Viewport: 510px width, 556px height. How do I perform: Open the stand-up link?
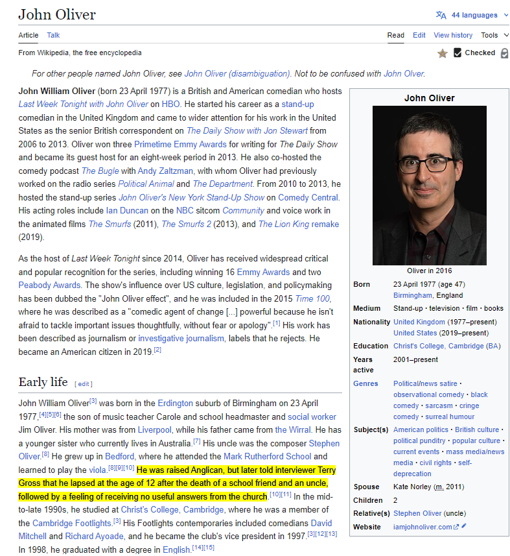pos(297,104)
